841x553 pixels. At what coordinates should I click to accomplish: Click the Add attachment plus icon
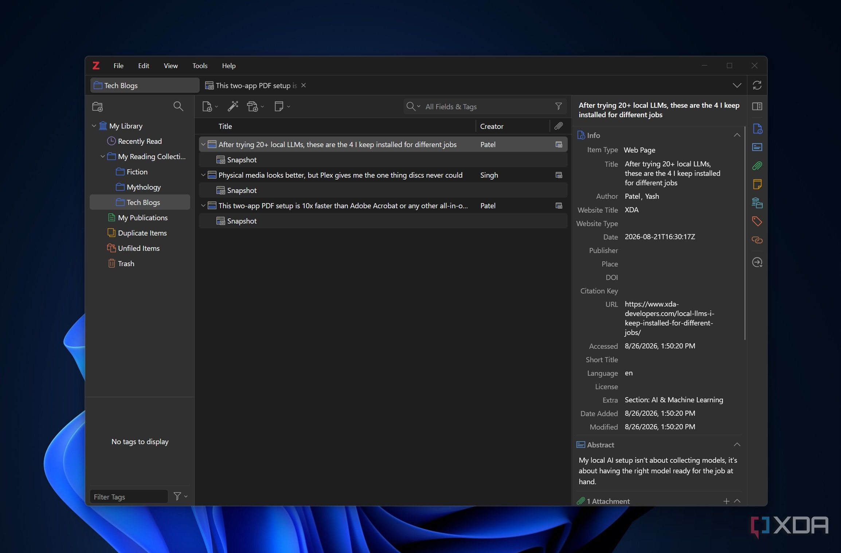pos(726,501)
